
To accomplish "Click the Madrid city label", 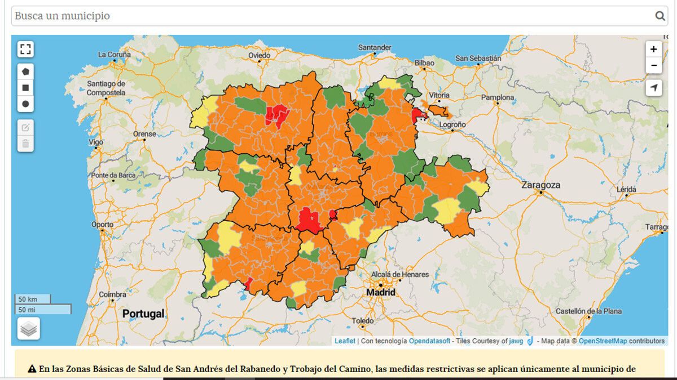I will tap(381, 293).
